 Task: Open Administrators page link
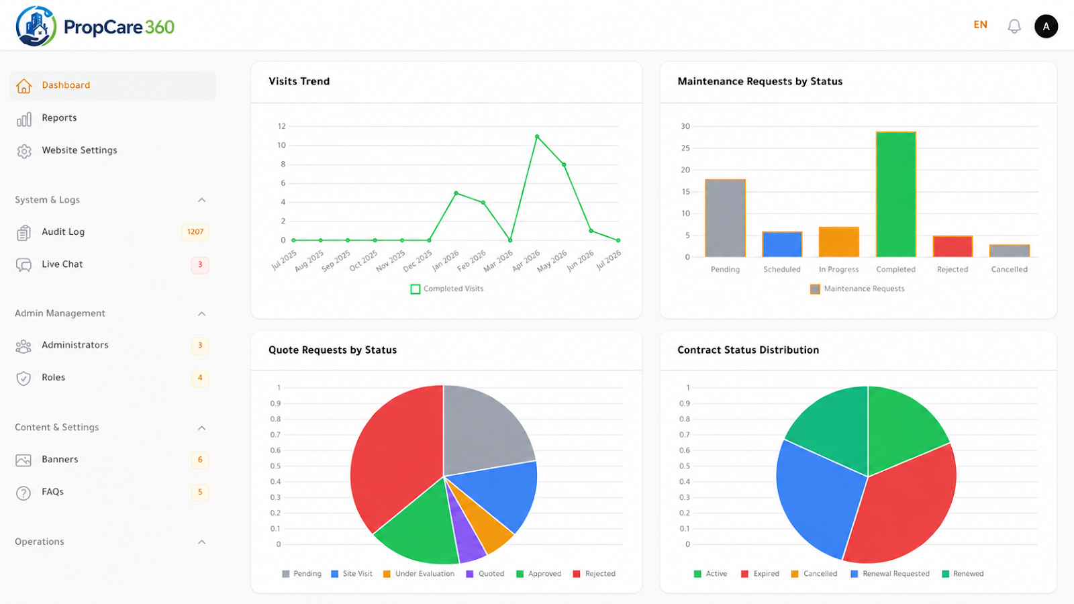click(x=113, y=346)
